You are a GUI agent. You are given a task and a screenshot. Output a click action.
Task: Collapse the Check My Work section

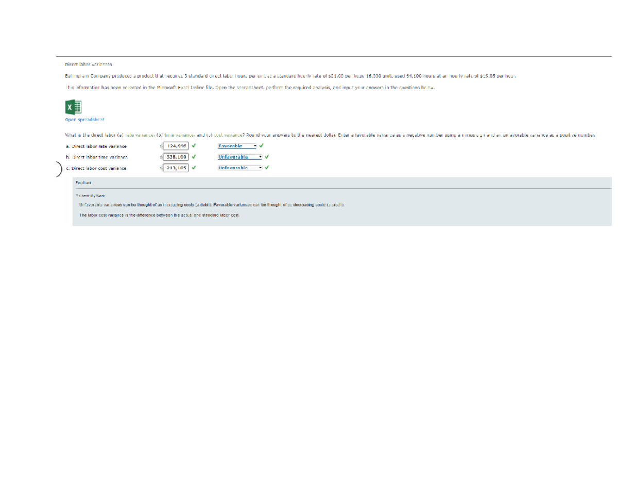pos(77,195)
